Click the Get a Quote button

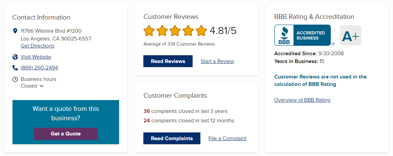point(66,134)
